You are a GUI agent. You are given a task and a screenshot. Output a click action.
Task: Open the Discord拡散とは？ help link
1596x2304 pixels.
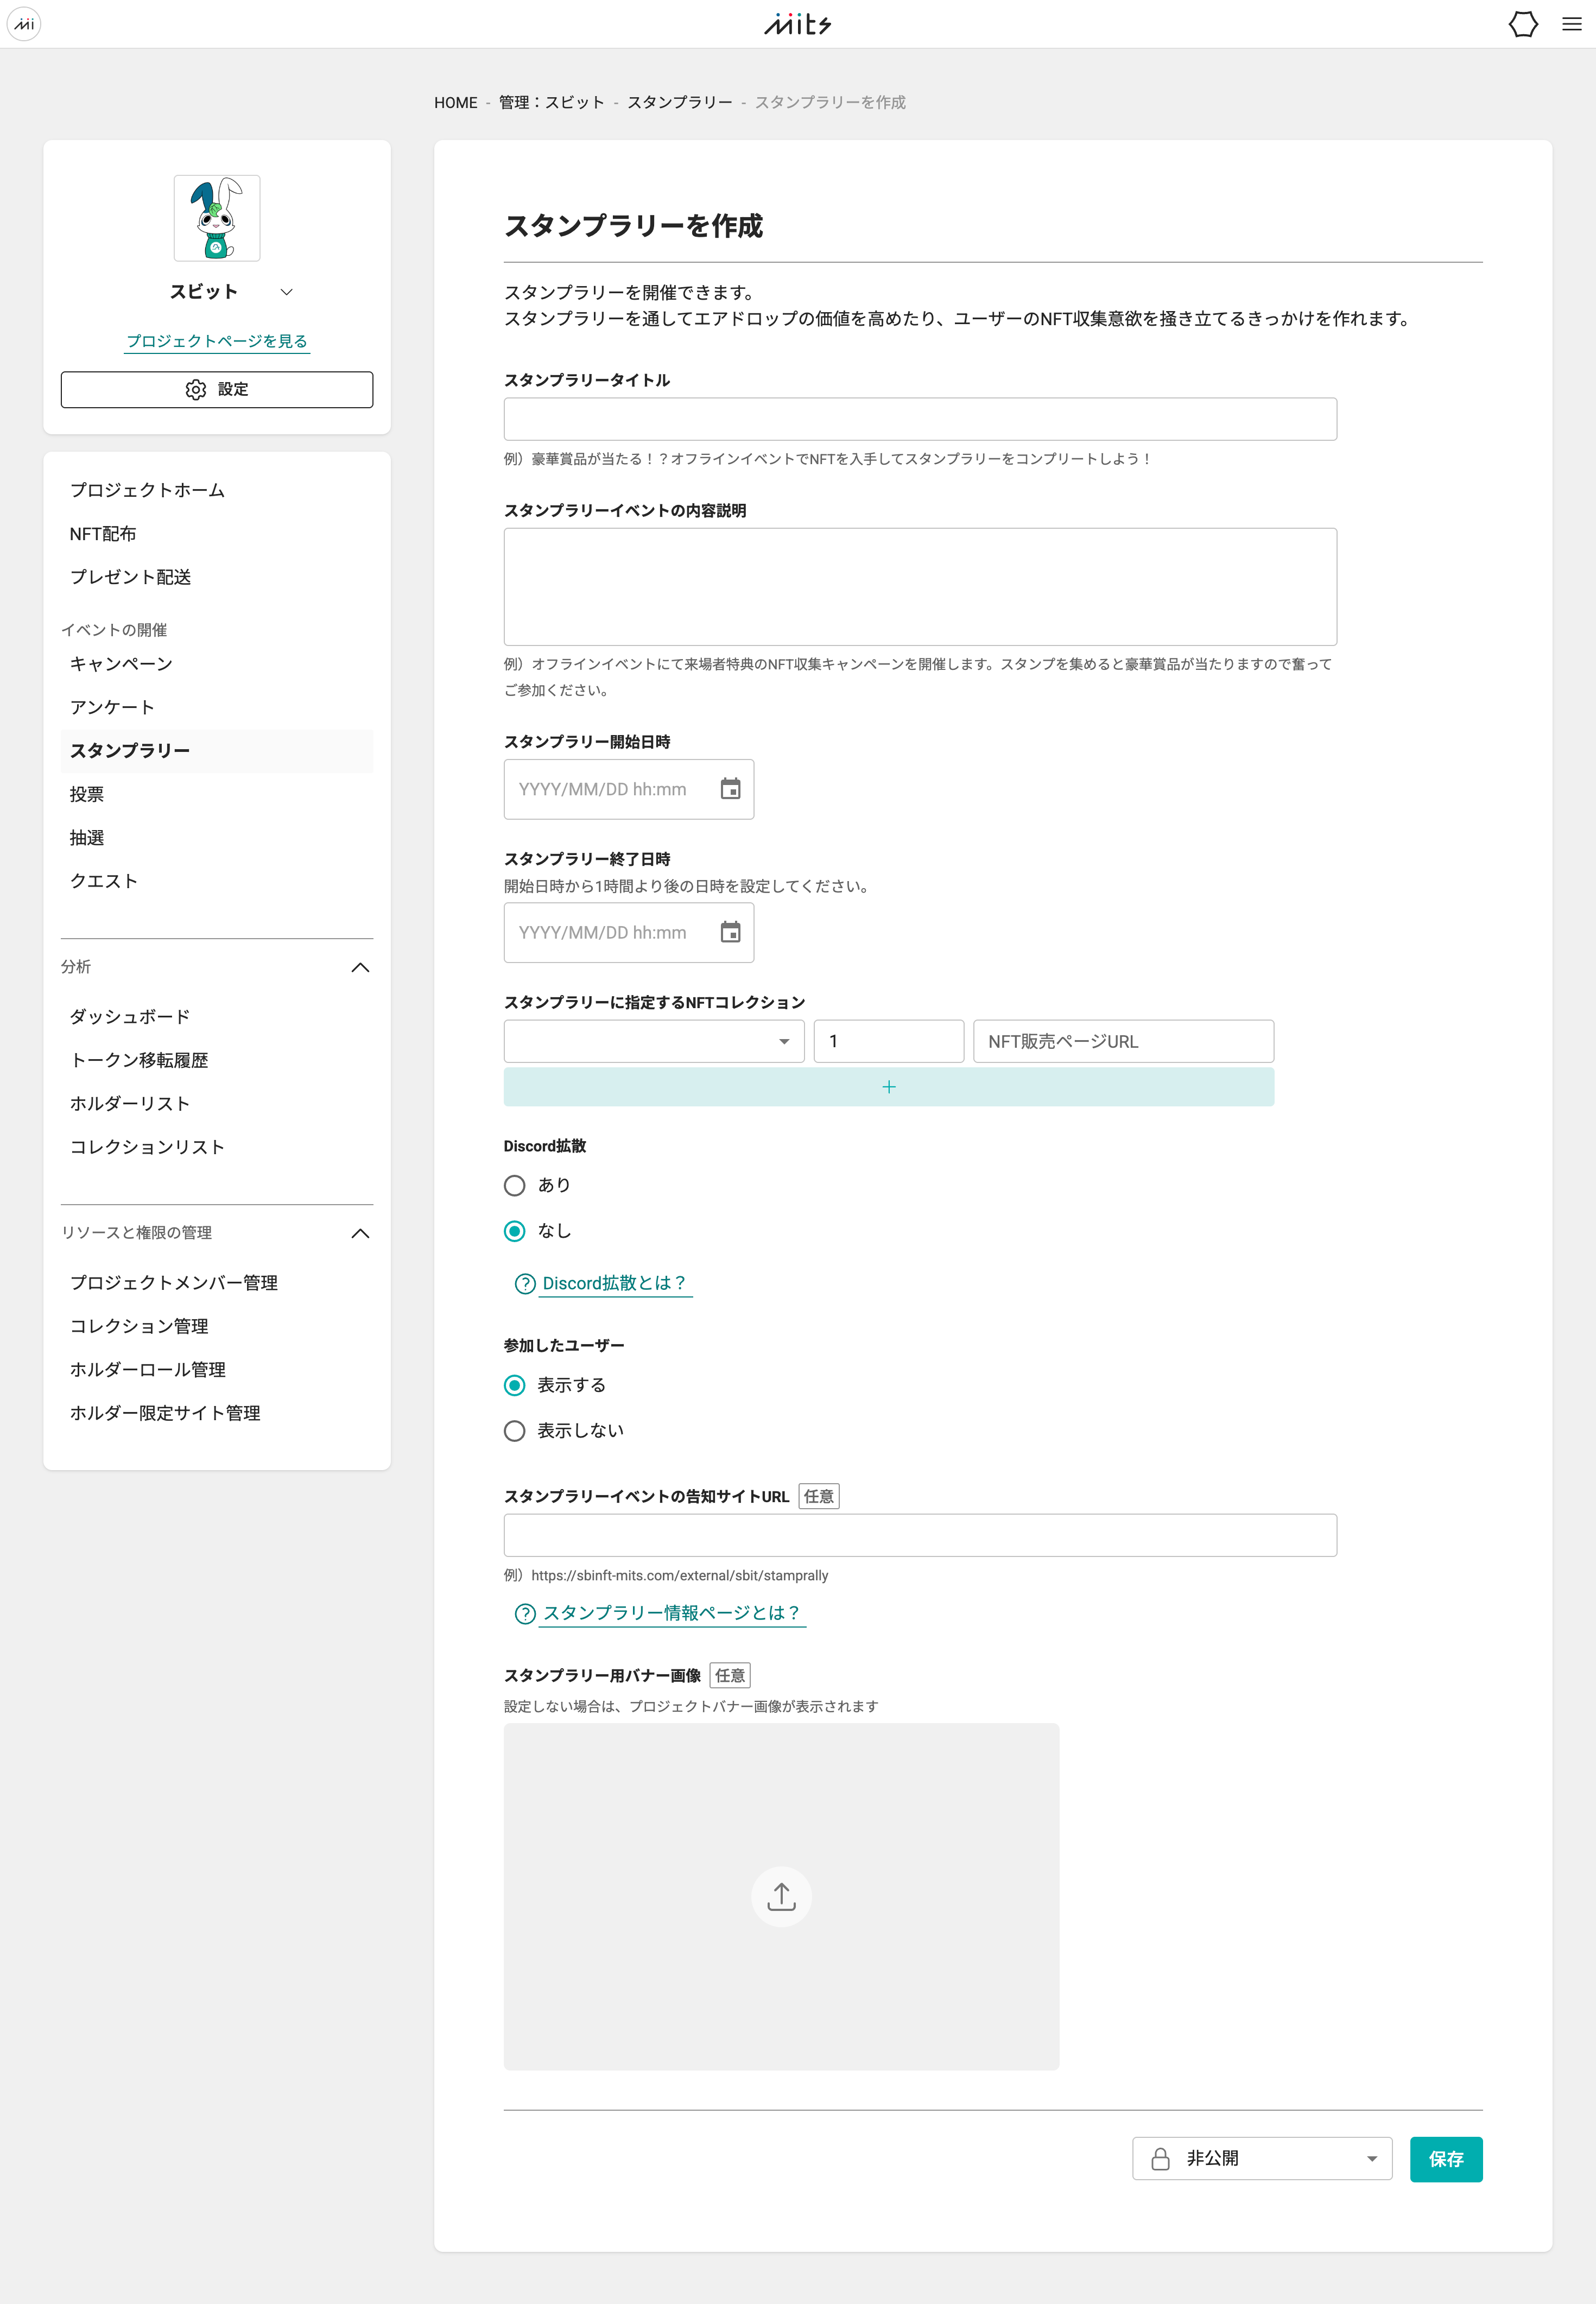coord(613,1283)
